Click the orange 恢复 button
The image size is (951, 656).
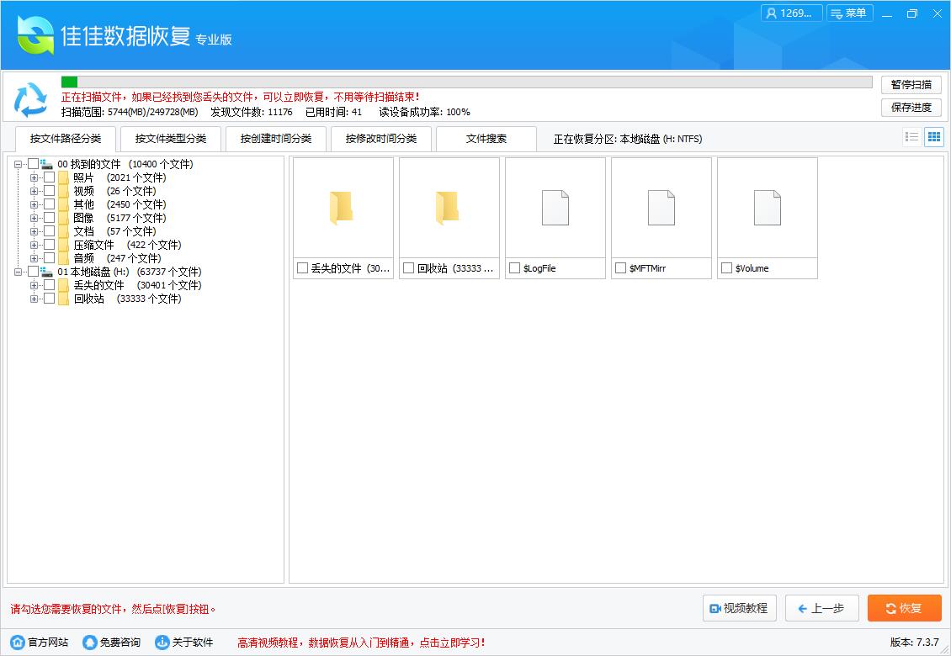coord(905,608)
